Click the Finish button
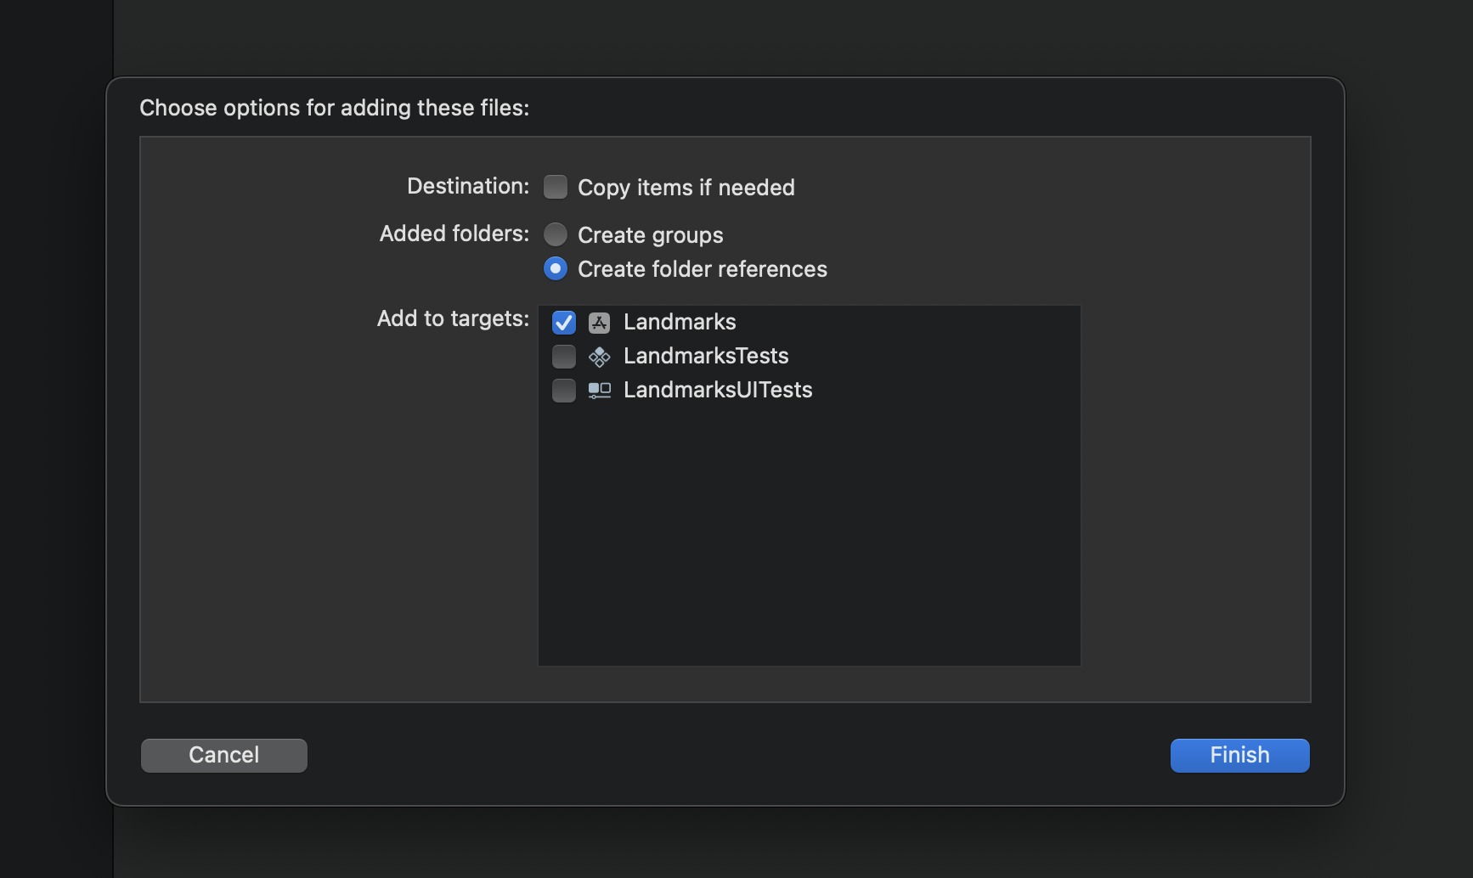The image size is (1473, 878). (1239, 755)
